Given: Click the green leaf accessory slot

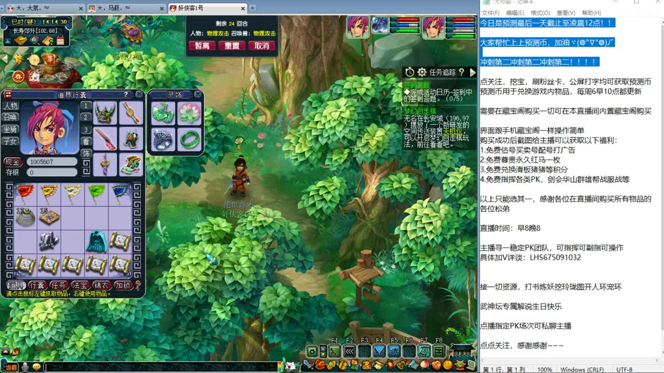Looking at the screenshot, I should click(x=163, y=113).
